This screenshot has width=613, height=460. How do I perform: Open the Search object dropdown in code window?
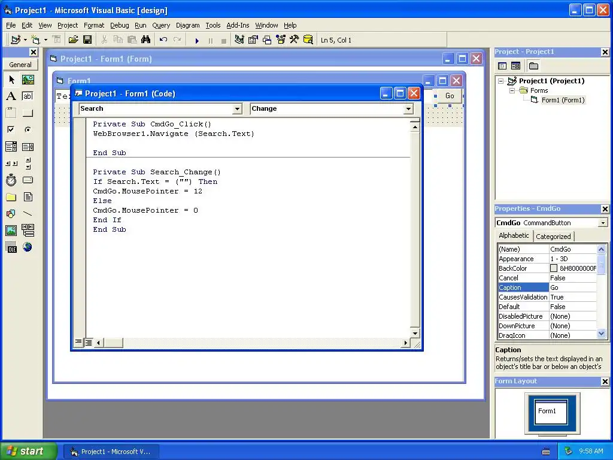[x=237, y=109]
